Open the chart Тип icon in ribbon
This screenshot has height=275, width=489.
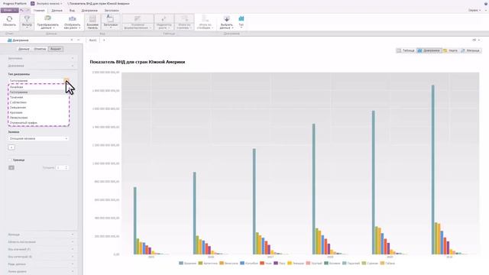coord(241,18)
